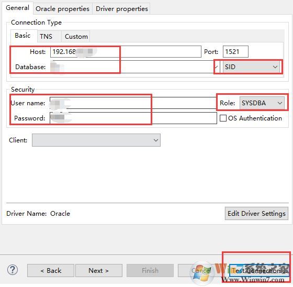This screenshot has width=293, height=287.
Task: Click into the Password field
Action: point(133,118)
